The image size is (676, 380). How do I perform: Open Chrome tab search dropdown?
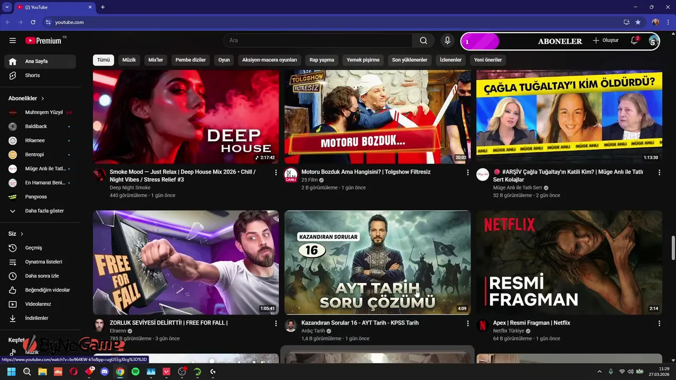[x=7, y=7]
